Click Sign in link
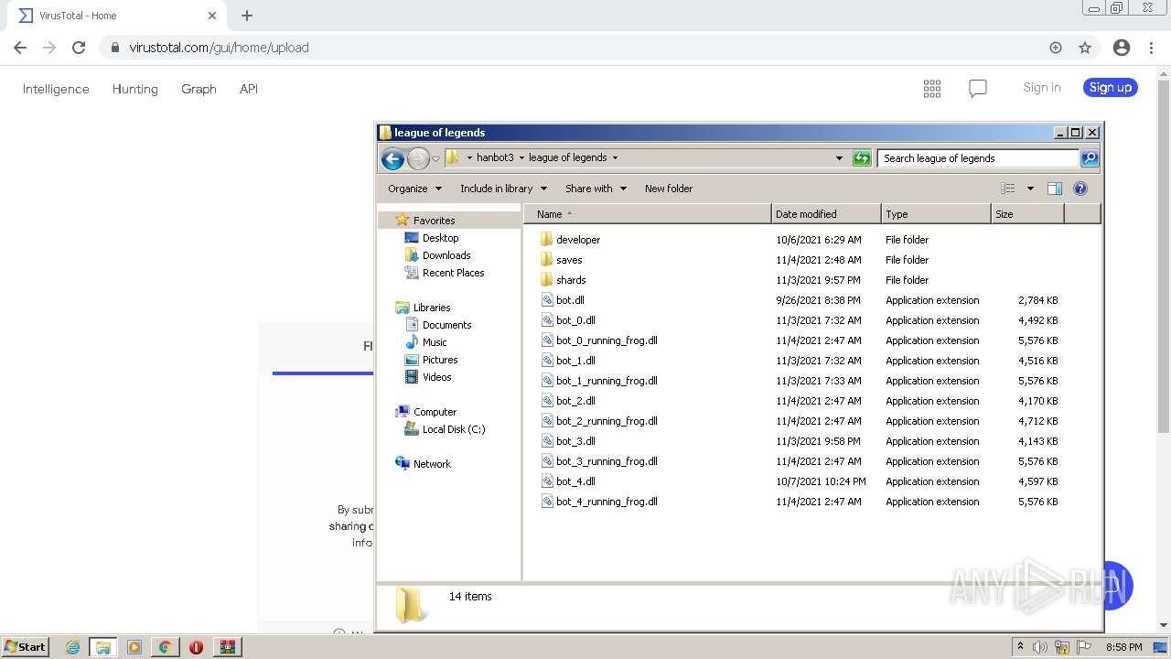 (x=1042, y=88)
